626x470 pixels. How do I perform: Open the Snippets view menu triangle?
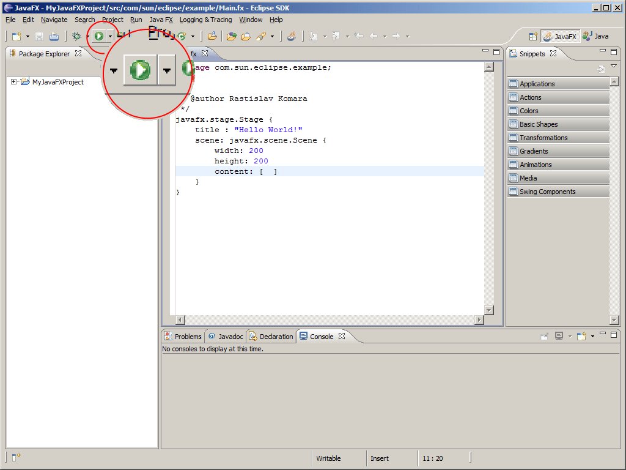pyautogui.click(x=614, y=66)
